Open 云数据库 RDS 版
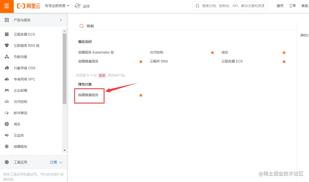This screenshot has width=309, height=182. tap(27, 45)
